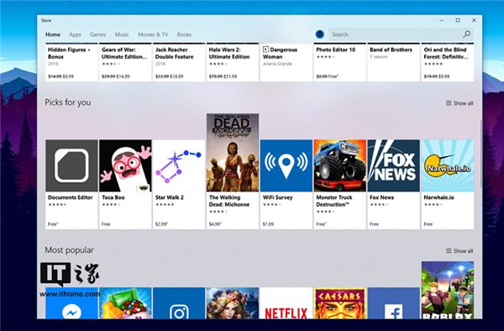Show all Picks for you items

point(459,103)
